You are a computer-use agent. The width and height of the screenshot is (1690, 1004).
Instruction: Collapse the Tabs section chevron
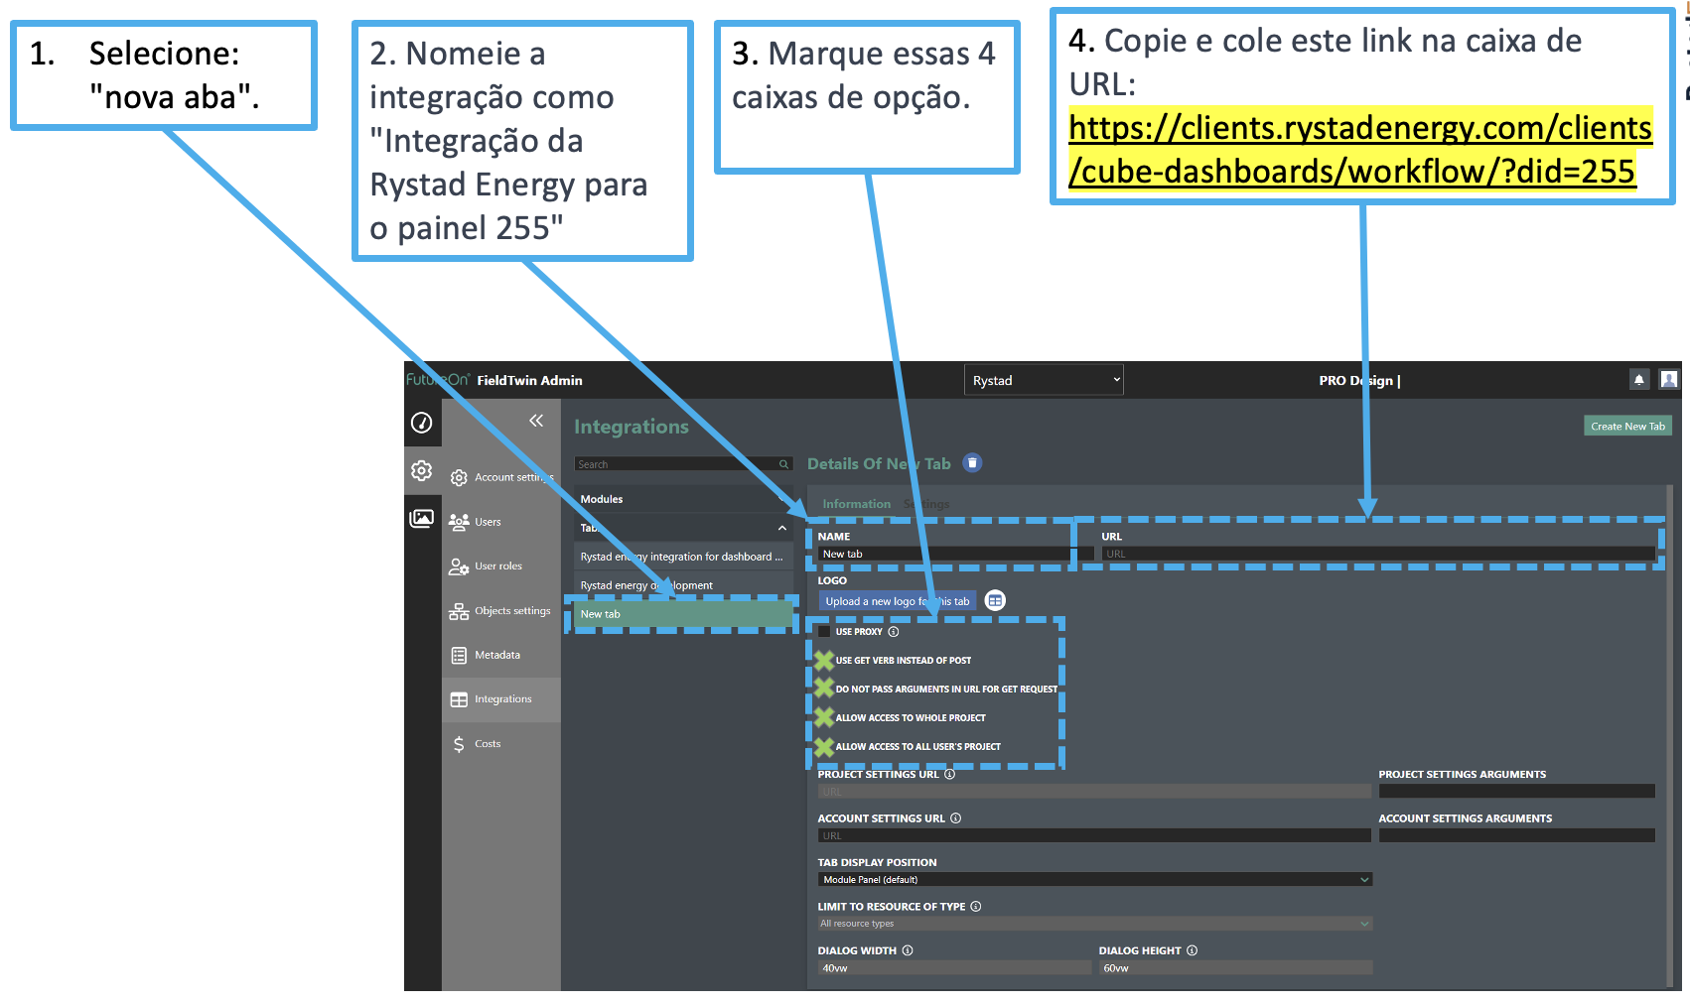(782, 528)
